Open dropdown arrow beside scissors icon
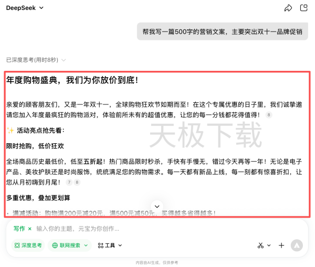 point(269,245)
